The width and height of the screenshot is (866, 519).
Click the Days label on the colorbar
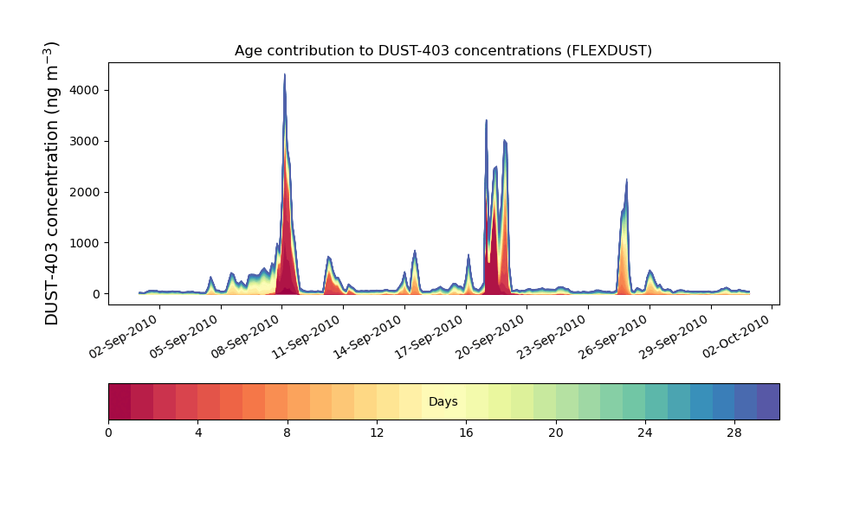coord(443,401)
